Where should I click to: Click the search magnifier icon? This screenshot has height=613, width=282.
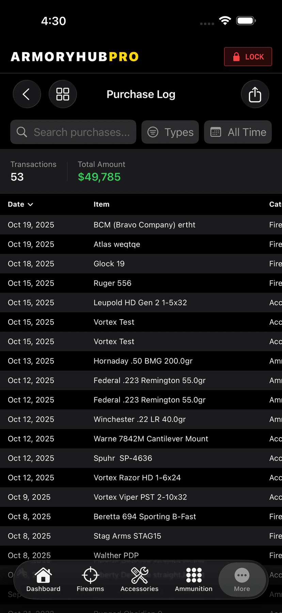(x=22, y=132)
